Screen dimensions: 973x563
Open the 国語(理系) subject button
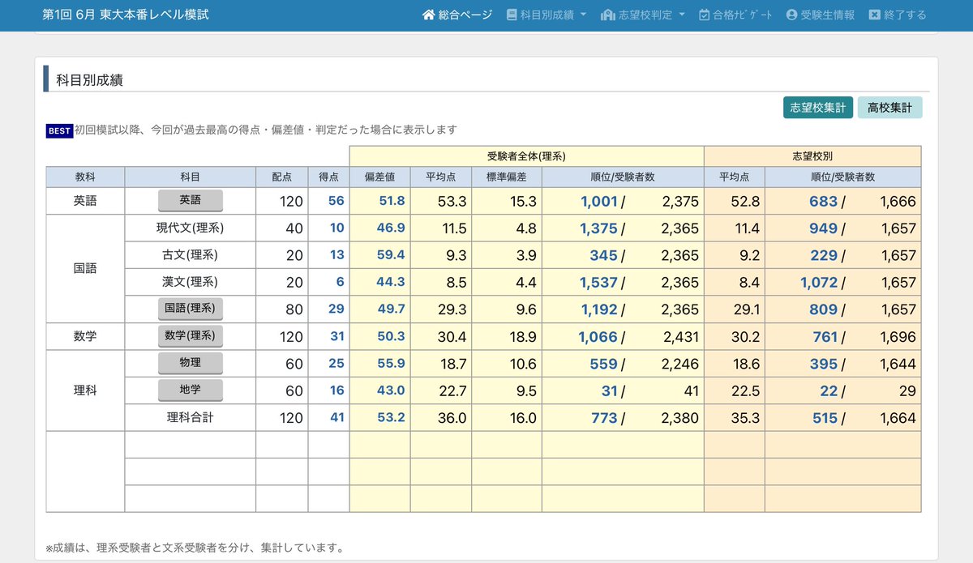point(191,309)
